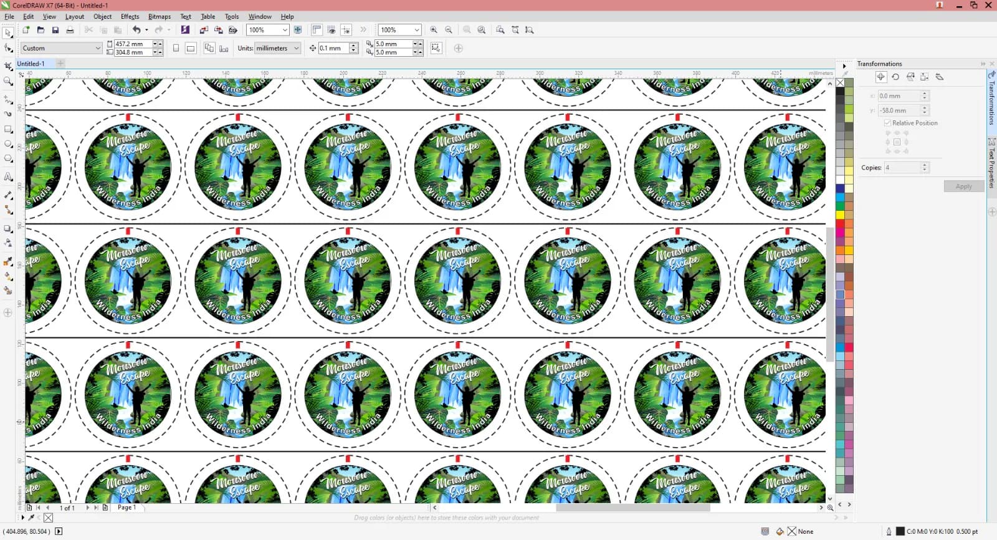This screenshot has width=997, height=540.
Task: Select the Shape tool
Action: click(x=8, y=49)
